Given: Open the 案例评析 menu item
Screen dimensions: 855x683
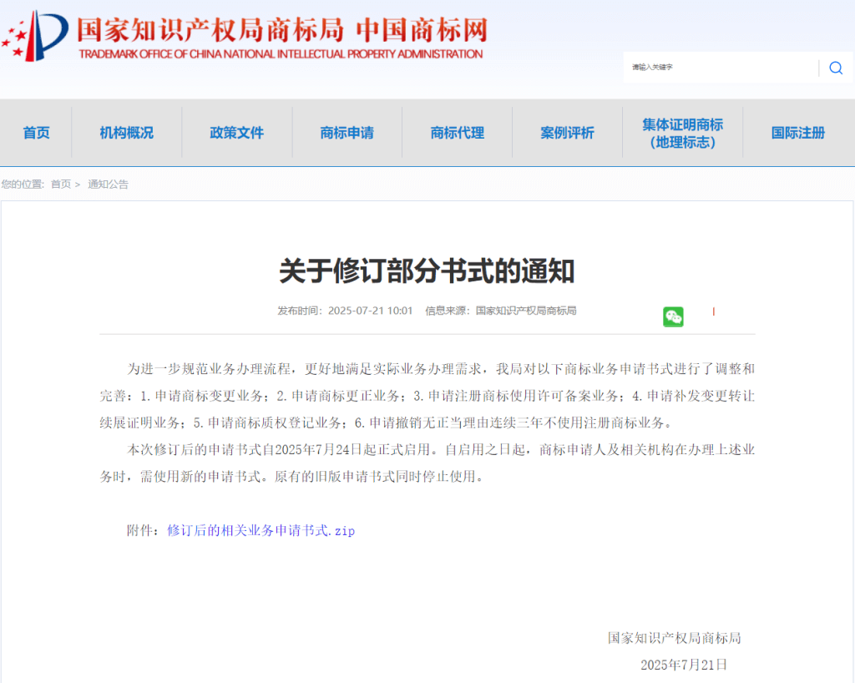Looking at the screenshot, I should tap(567, 133).
